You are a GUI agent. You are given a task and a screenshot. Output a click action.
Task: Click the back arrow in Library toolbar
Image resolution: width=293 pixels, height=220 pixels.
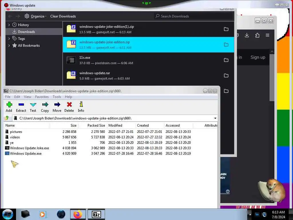coord(10,16)
